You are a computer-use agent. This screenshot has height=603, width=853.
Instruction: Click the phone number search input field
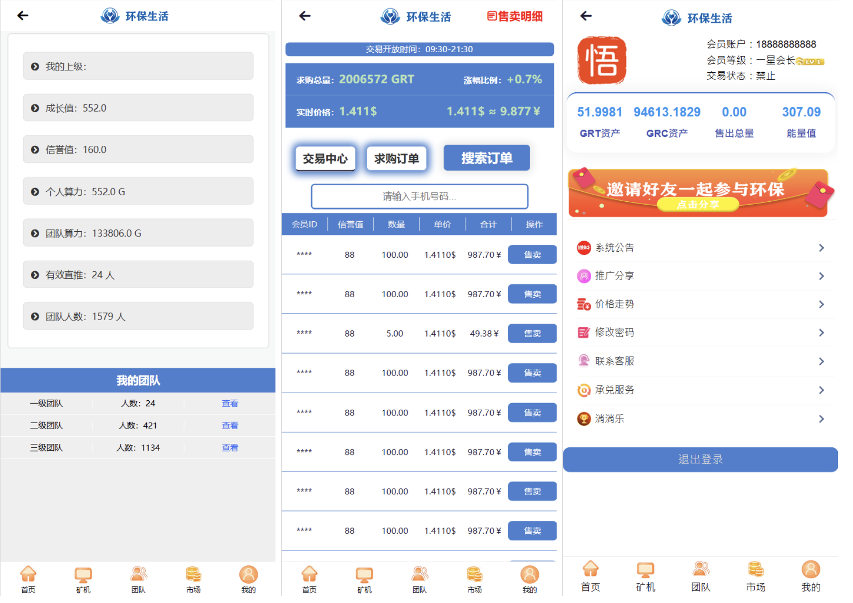click(419, 197)
